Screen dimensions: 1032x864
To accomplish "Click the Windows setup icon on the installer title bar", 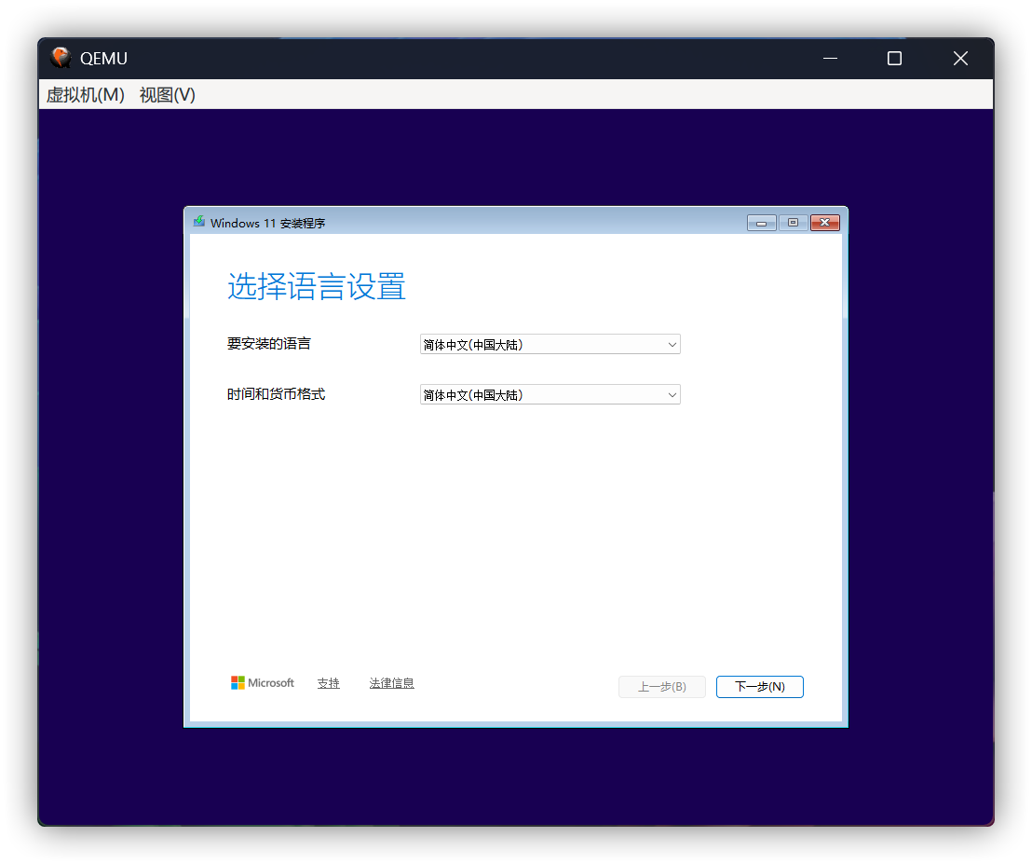I will click(x=198, y=223).
